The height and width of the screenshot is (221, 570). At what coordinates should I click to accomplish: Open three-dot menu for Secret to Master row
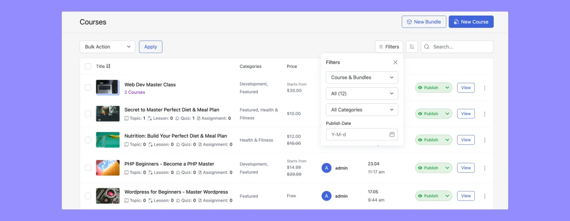click(485, 114)
